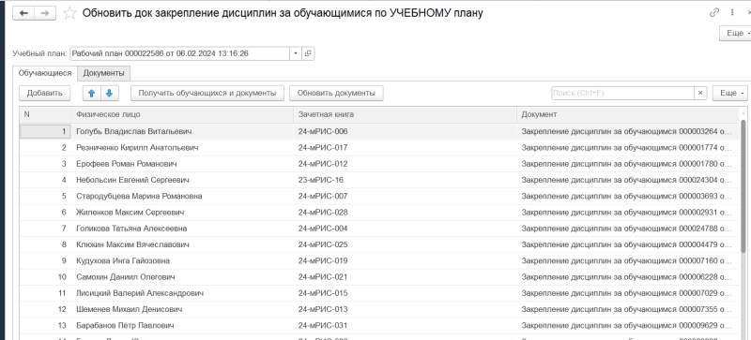Image resolution: width=751 pixels, height=340 pixels.
Task: Go forward with the right arrow button
Action: click(x=44, y=13)
